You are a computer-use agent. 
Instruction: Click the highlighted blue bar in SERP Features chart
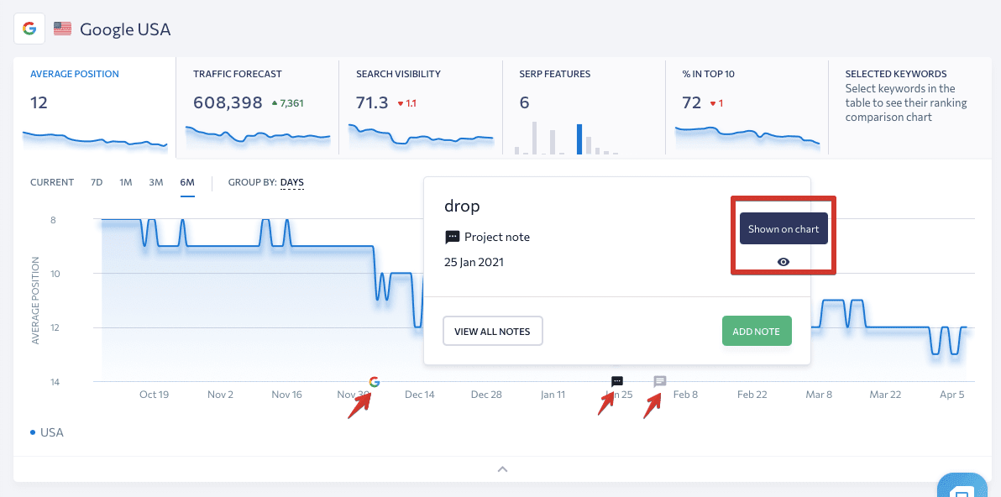(x=579, y=139)
